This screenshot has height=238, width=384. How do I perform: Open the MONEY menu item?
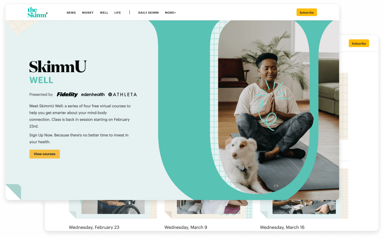88,13
